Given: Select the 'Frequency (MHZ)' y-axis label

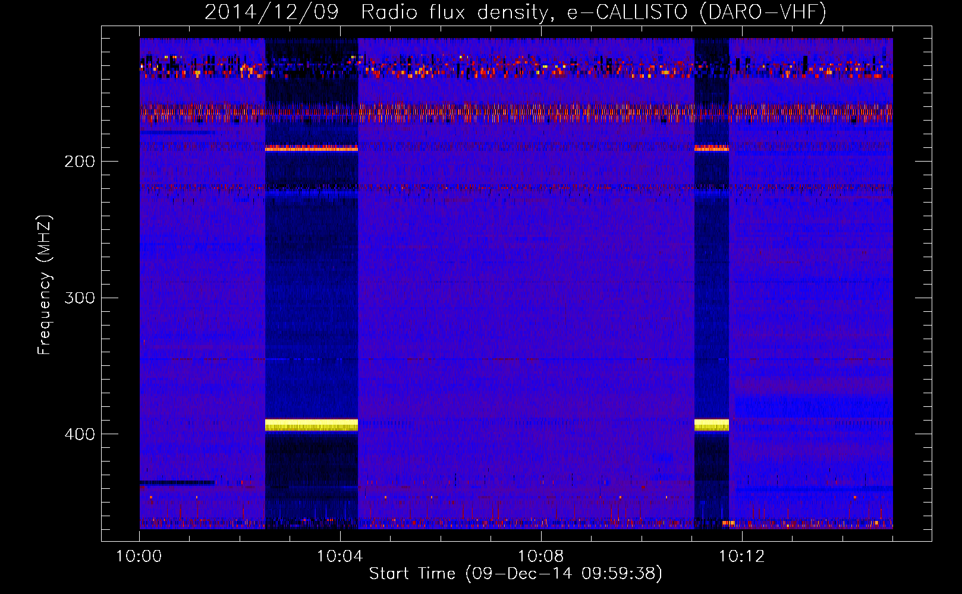Looking at the screenshot, I should point(45,285).
